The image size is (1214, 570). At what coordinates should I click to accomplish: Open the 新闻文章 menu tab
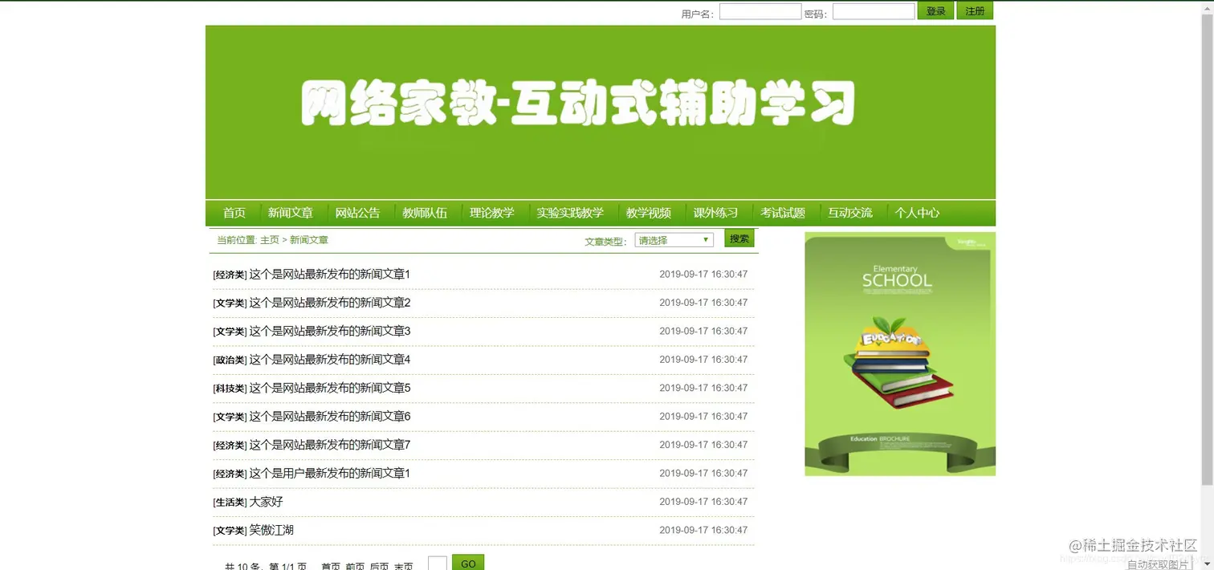point(291,212)
